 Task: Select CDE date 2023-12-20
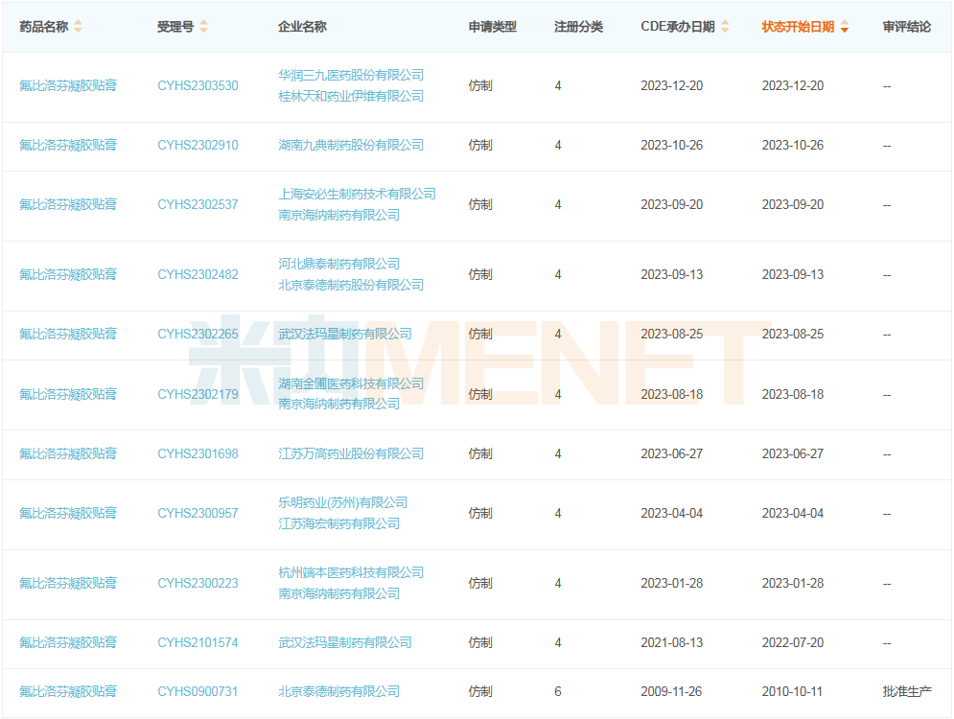click(672, 85)
